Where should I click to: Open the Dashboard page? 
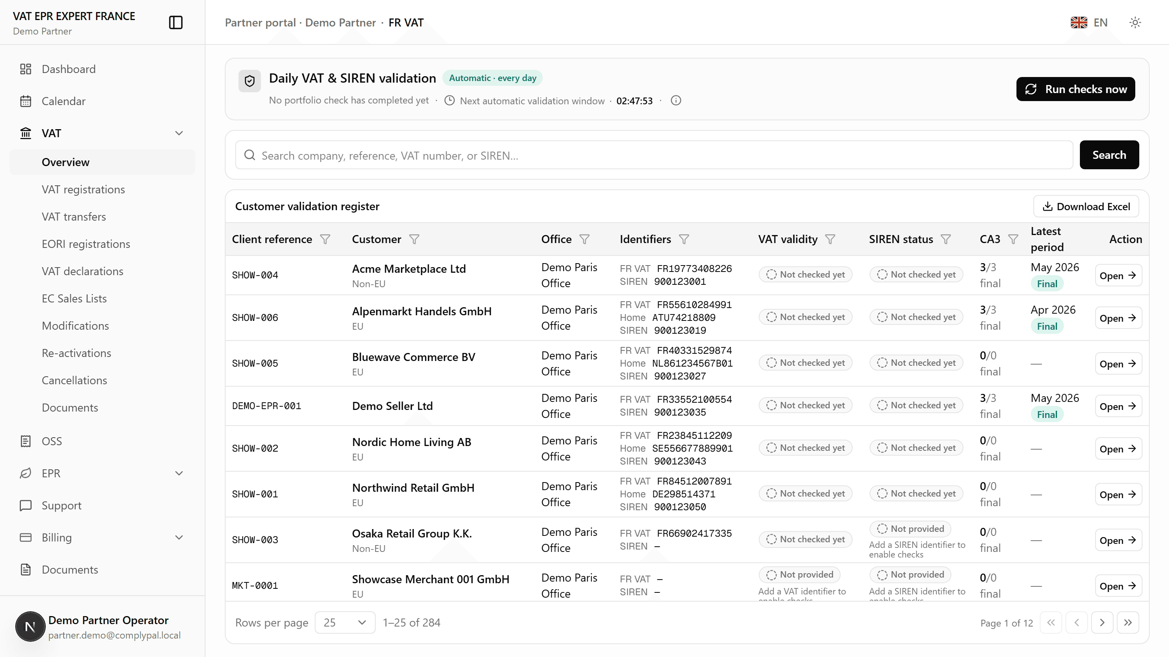tap(102, 69)
